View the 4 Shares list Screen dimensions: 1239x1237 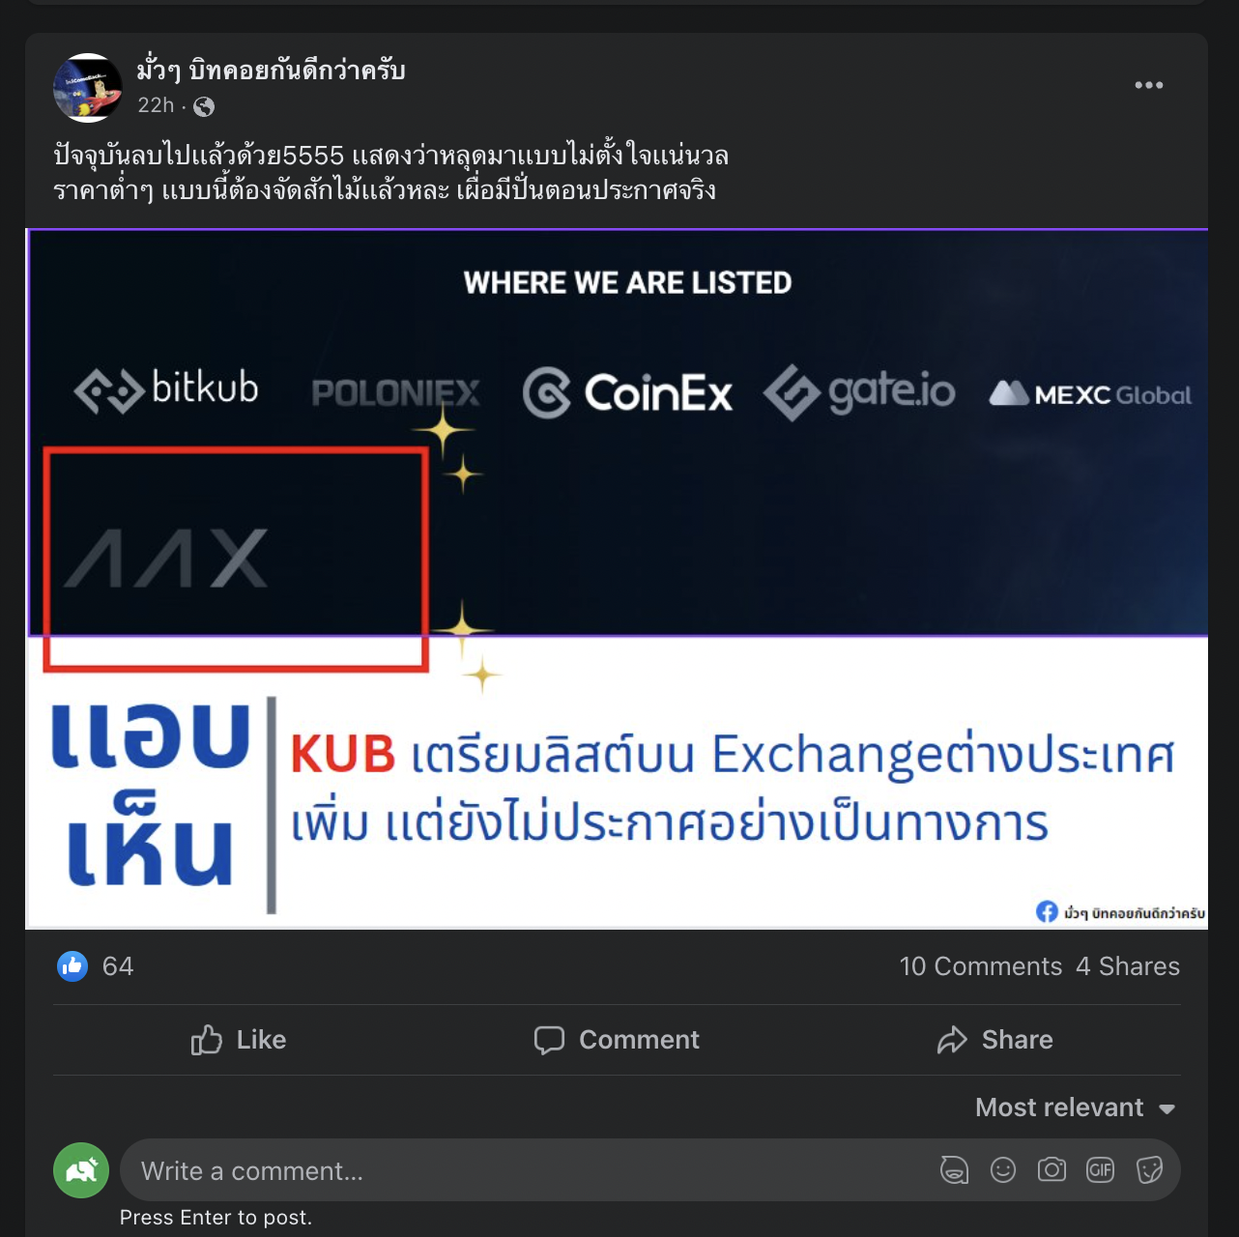tap(1128, 966)
